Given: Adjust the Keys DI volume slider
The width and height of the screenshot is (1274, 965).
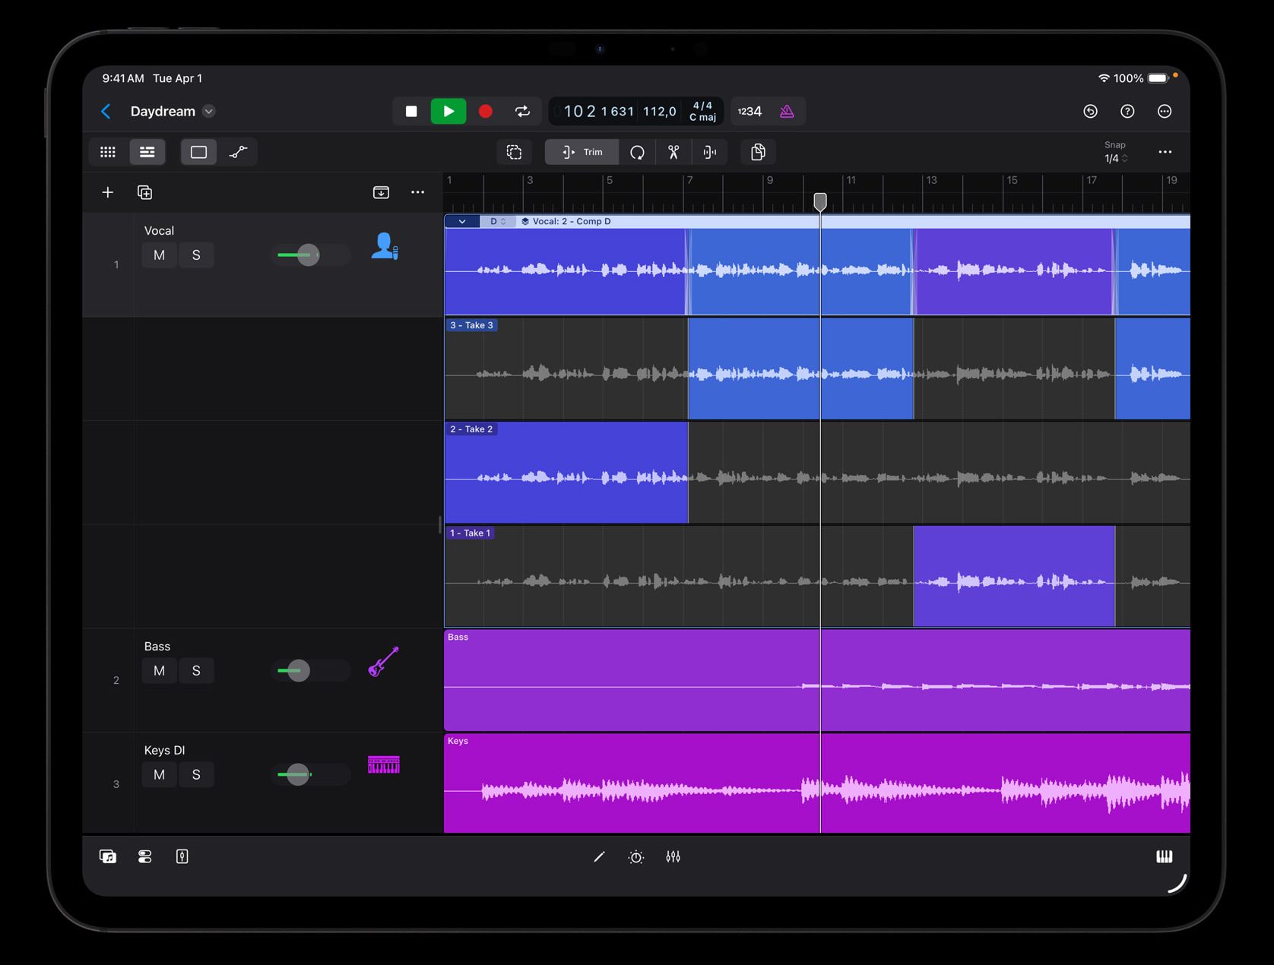Looking at the screenshot, I should tap(296, 774).
